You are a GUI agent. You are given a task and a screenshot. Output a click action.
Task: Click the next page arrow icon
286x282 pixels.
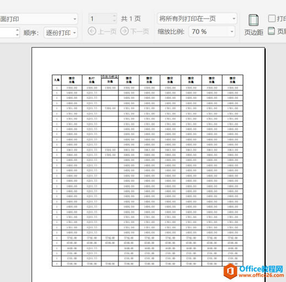point(125,31)
